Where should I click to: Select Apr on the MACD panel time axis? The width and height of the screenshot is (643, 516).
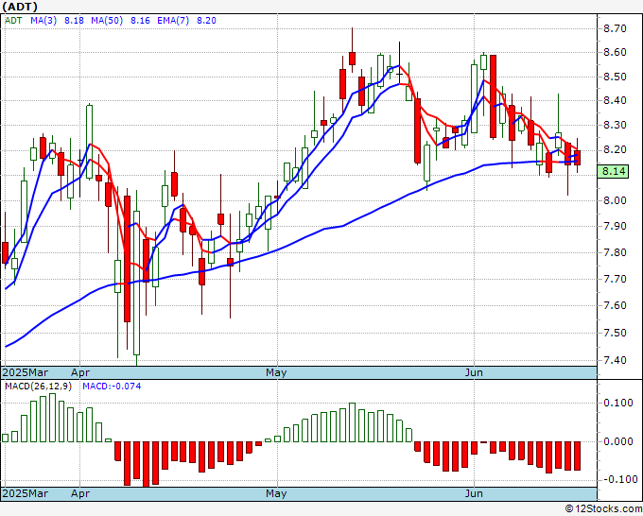pos(80,493)
